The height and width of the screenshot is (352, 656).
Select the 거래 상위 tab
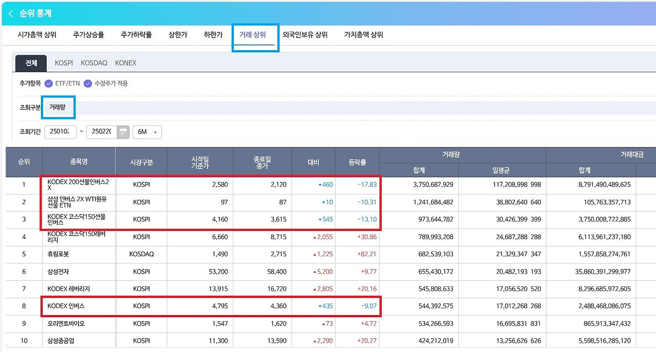point(253,35)
